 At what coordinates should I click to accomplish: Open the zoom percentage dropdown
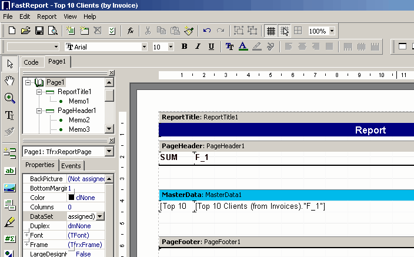(332, 31)
